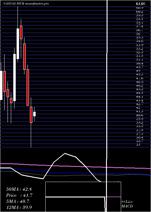Click the 50.4 price axis label
Image resolution: width=151 pixels, height=212 pixels.
click(x=140, y=64)
